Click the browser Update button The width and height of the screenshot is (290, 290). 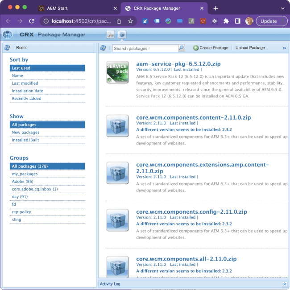[x=272, y=21]
